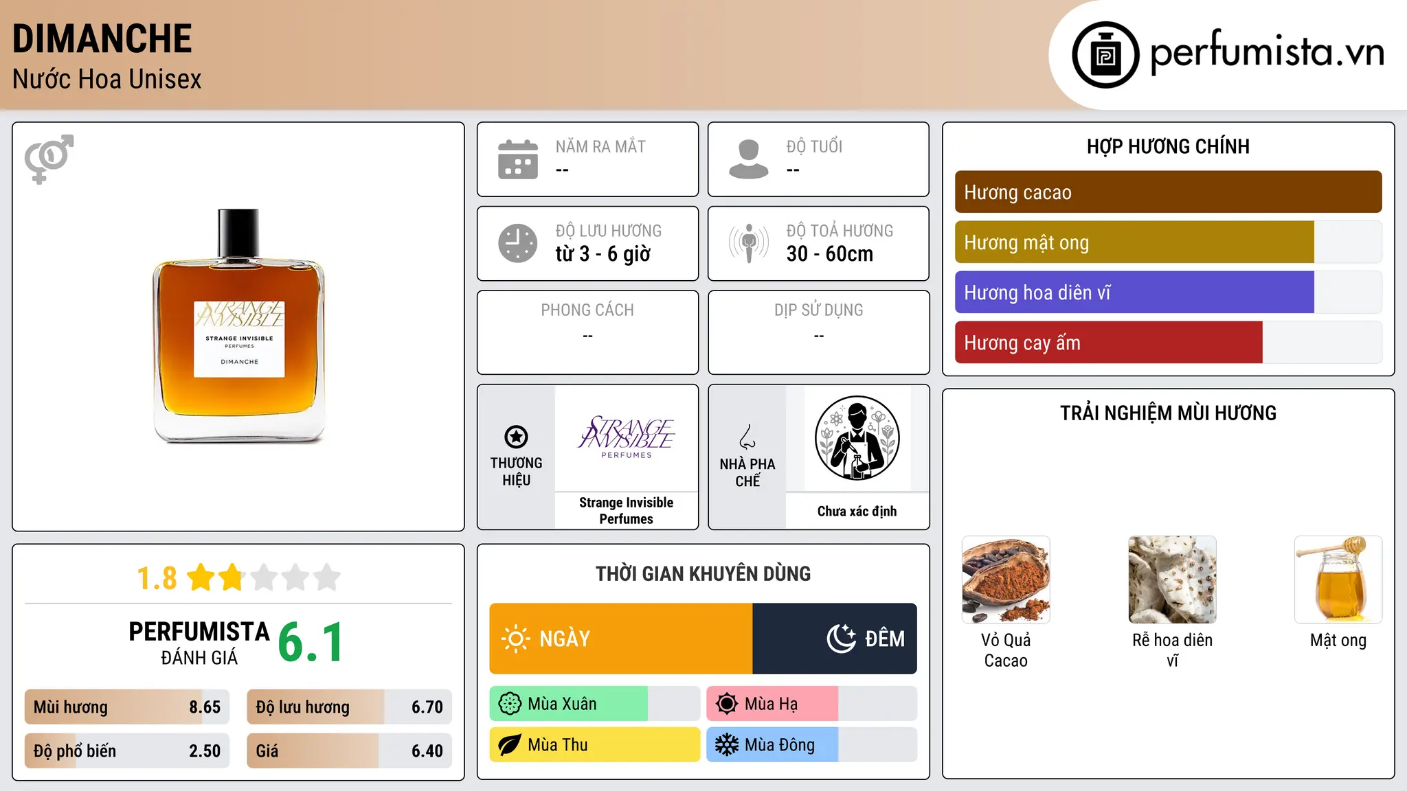
Task: Select the Hương cacao accord bar
Action: (1168, 192)
